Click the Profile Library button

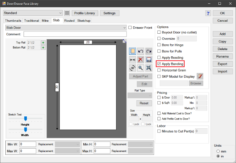(85, 13)
